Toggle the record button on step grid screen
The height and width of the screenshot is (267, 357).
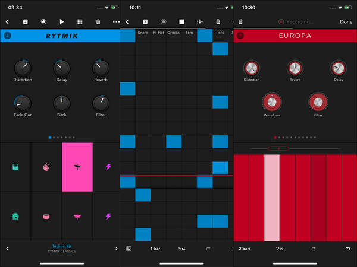coord(163,21)
